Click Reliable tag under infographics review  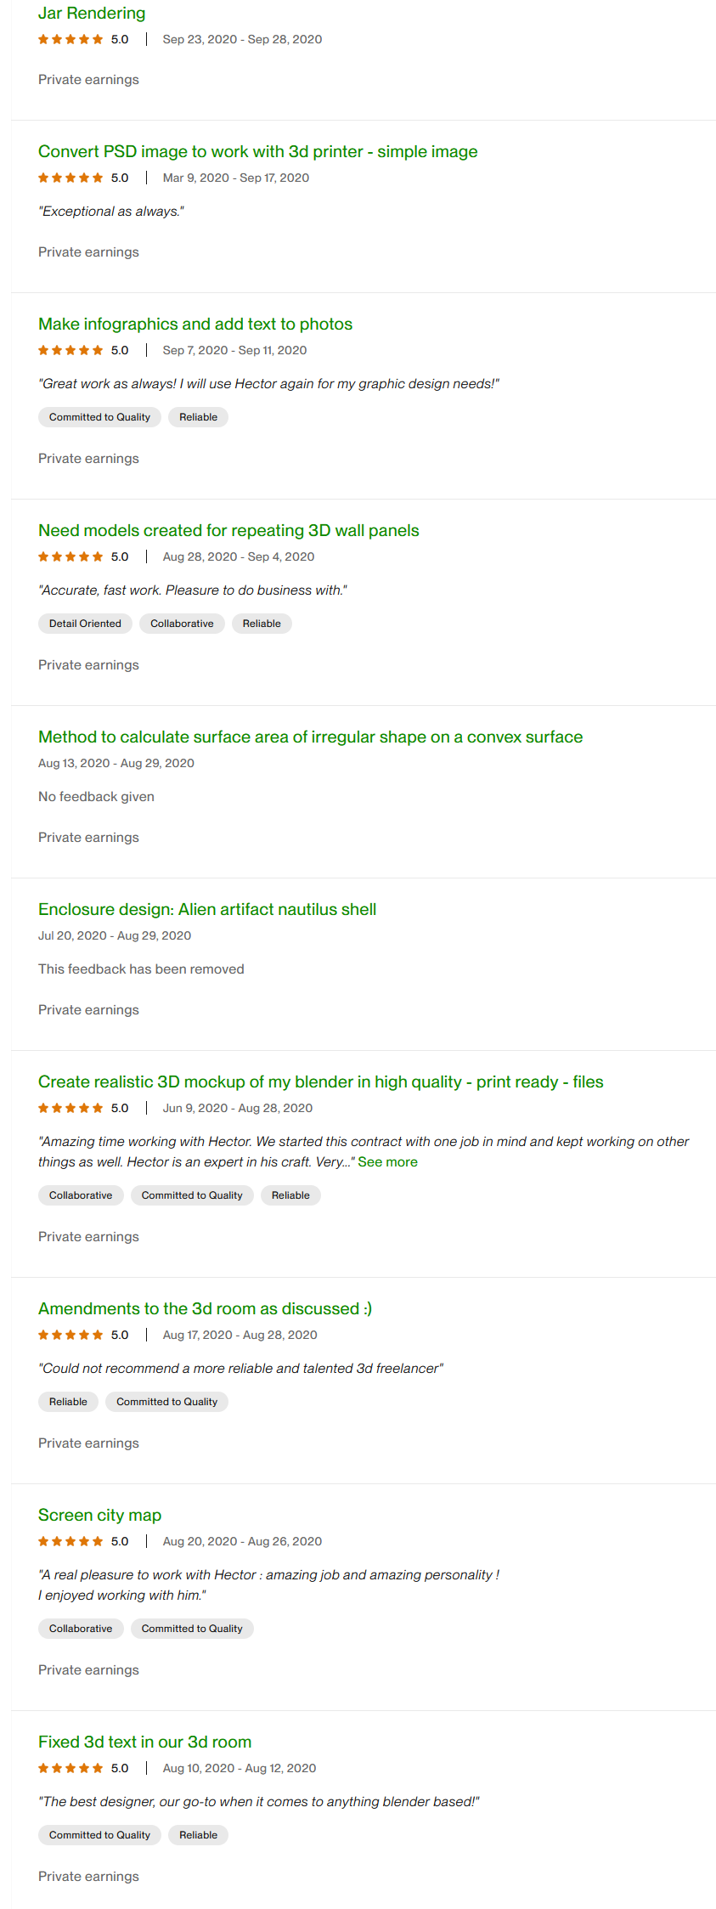(198, 418)
